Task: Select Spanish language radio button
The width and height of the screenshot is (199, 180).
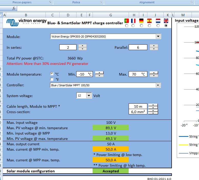Action: pos(149,26)
